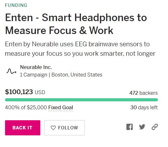Open Neurable squiggle logo avatar

(11, 71)
